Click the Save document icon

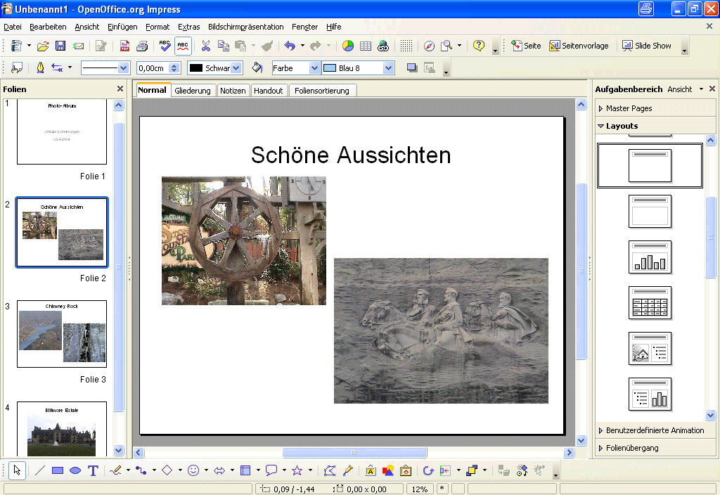(60, 46)
